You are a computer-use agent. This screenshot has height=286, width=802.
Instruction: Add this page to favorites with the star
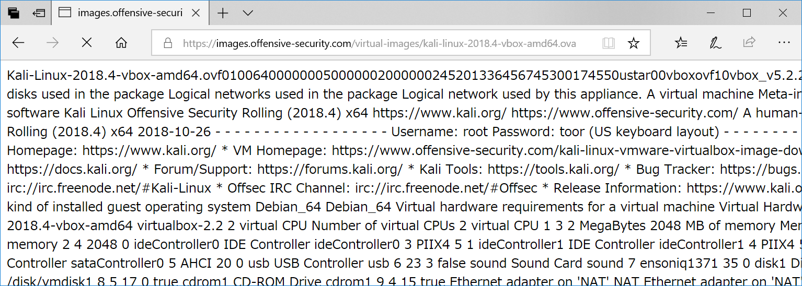[634, 43]
